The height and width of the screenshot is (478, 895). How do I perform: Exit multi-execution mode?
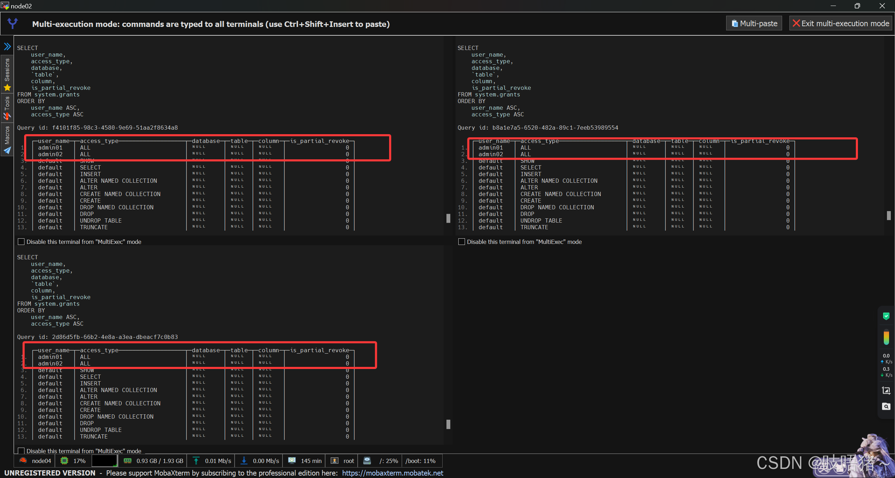coord(841,23)
